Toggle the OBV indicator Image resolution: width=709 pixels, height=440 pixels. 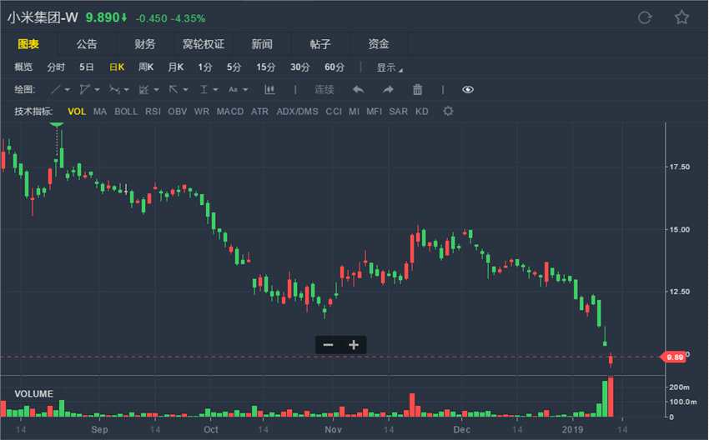(x=177, y=111)
